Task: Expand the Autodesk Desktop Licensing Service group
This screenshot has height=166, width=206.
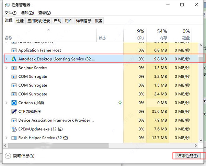Action: point(7,59)
